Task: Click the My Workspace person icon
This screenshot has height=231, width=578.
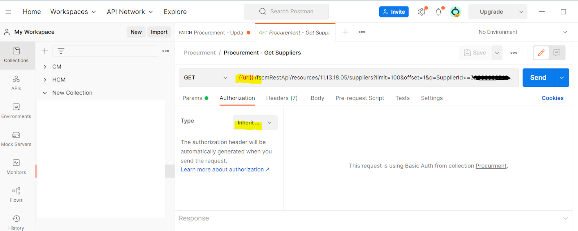Action: [7, 32]
